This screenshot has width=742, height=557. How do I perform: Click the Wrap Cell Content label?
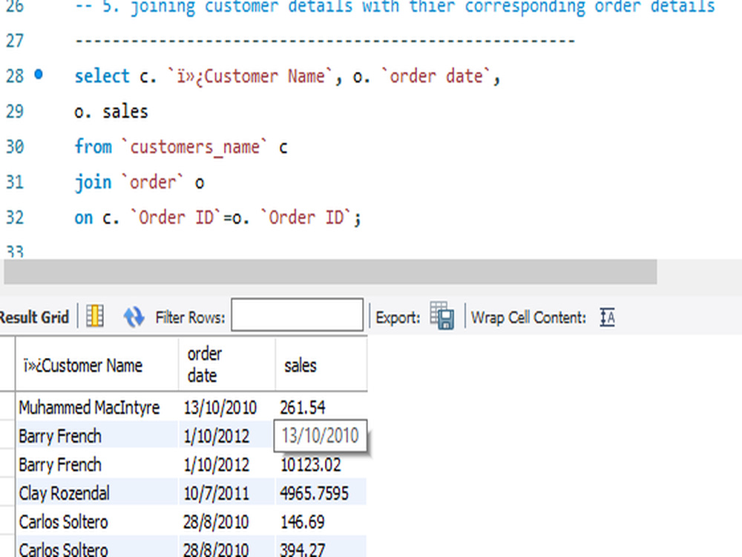point(528,317)
